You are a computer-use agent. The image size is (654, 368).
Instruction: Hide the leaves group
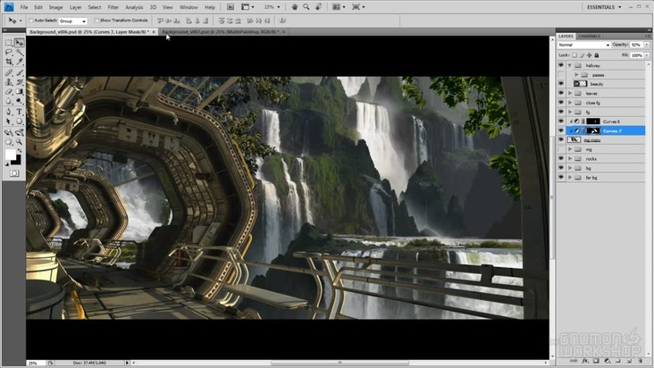(561, 94)
